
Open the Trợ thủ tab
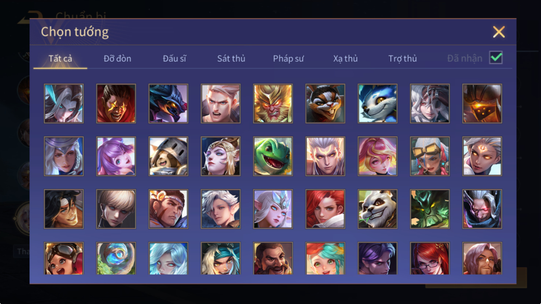(x=403, y=59)
